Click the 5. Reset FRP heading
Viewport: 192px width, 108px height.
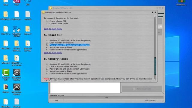(53, 35)
